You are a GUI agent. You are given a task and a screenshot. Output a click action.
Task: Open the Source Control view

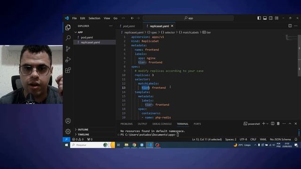(68, 49)
